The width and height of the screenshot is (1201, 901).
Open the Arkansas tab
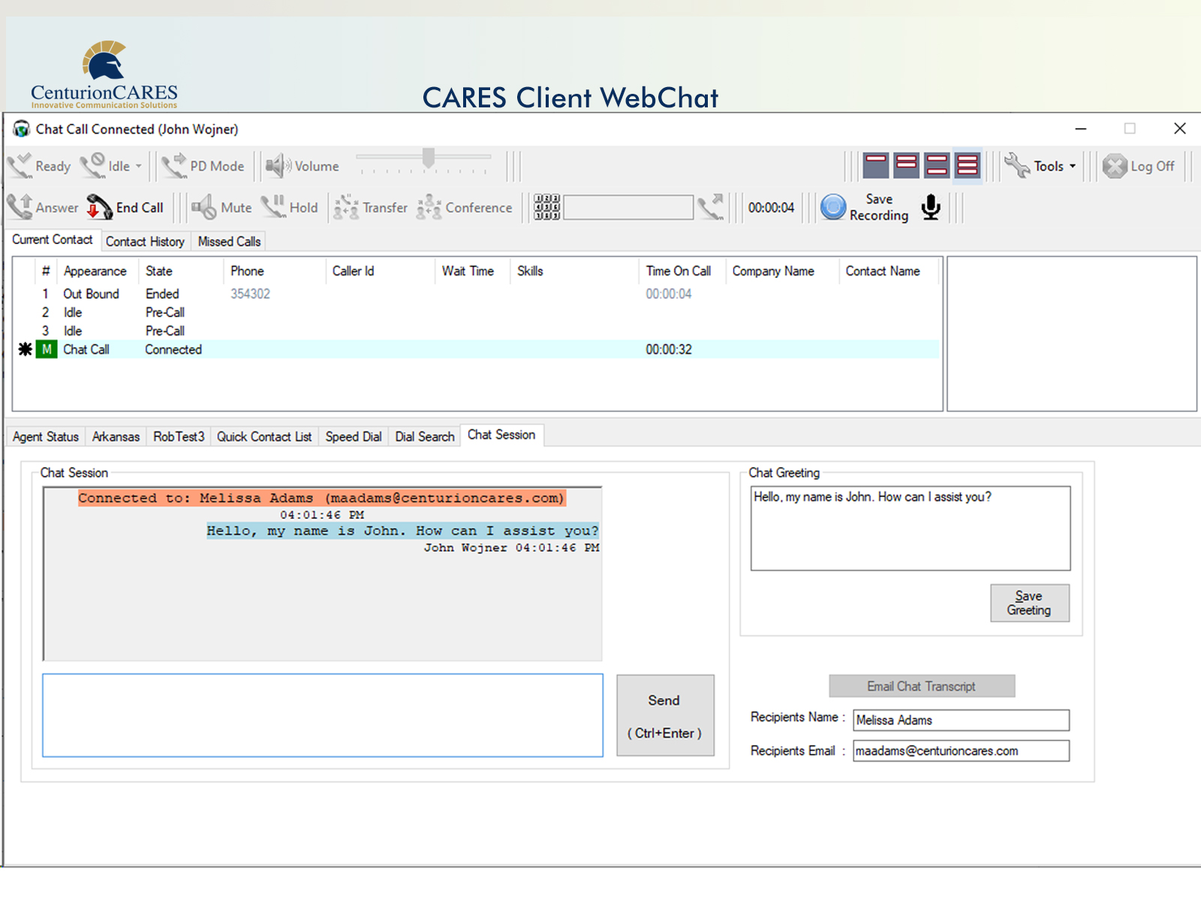point(116,436)
